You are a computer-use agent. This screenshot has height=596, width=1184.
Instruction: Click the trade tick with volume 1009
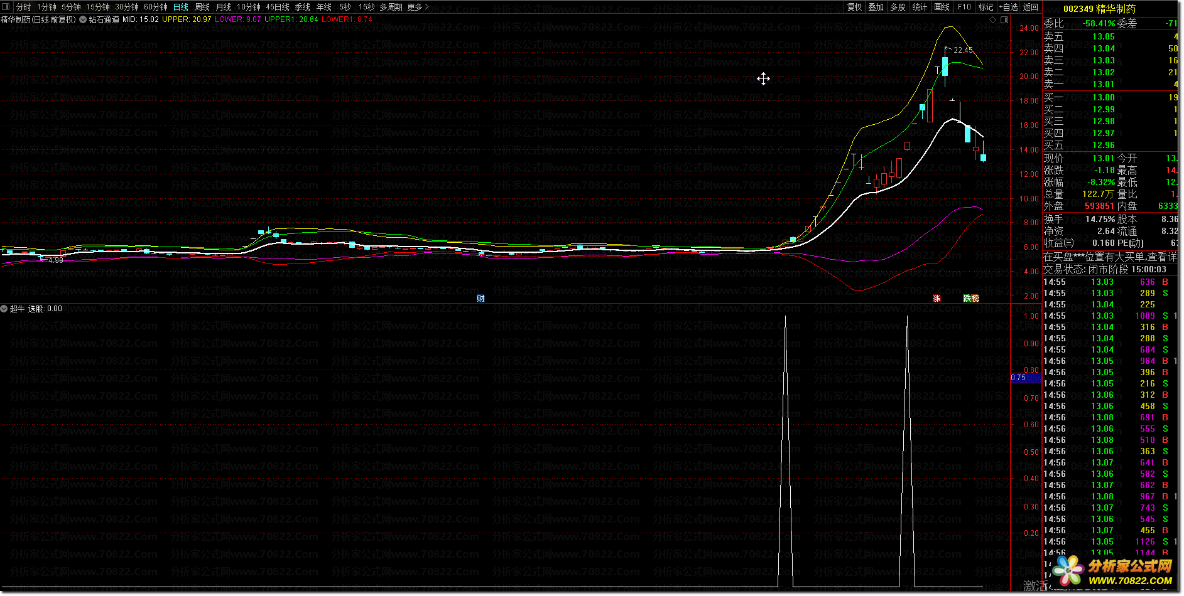tap(1110, 316)
